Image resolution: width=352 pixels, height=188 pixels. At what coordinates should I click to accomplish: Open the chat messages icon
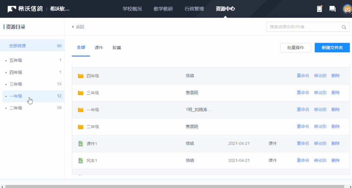[x=332, y=9]
